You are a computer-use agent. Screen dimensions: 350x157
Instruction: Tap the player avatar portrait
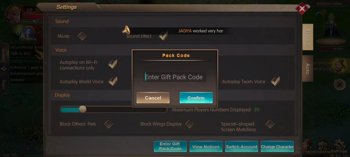13,14
